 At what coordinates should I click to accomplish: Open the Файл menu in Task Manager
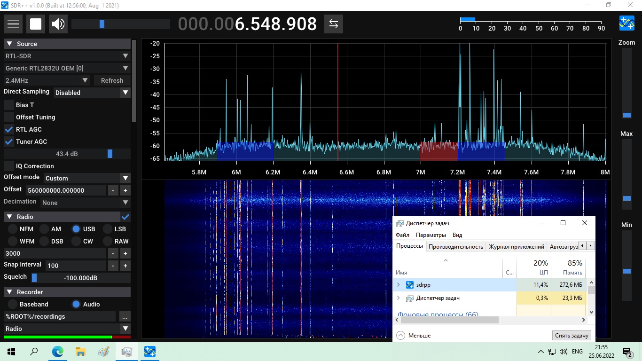(x=402, y=235)
